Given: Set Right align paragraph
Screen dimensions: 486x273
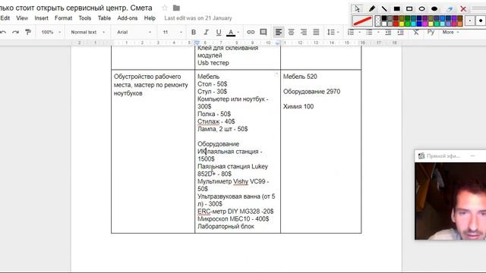Looking at the screenshot, I should pos(304,32).
